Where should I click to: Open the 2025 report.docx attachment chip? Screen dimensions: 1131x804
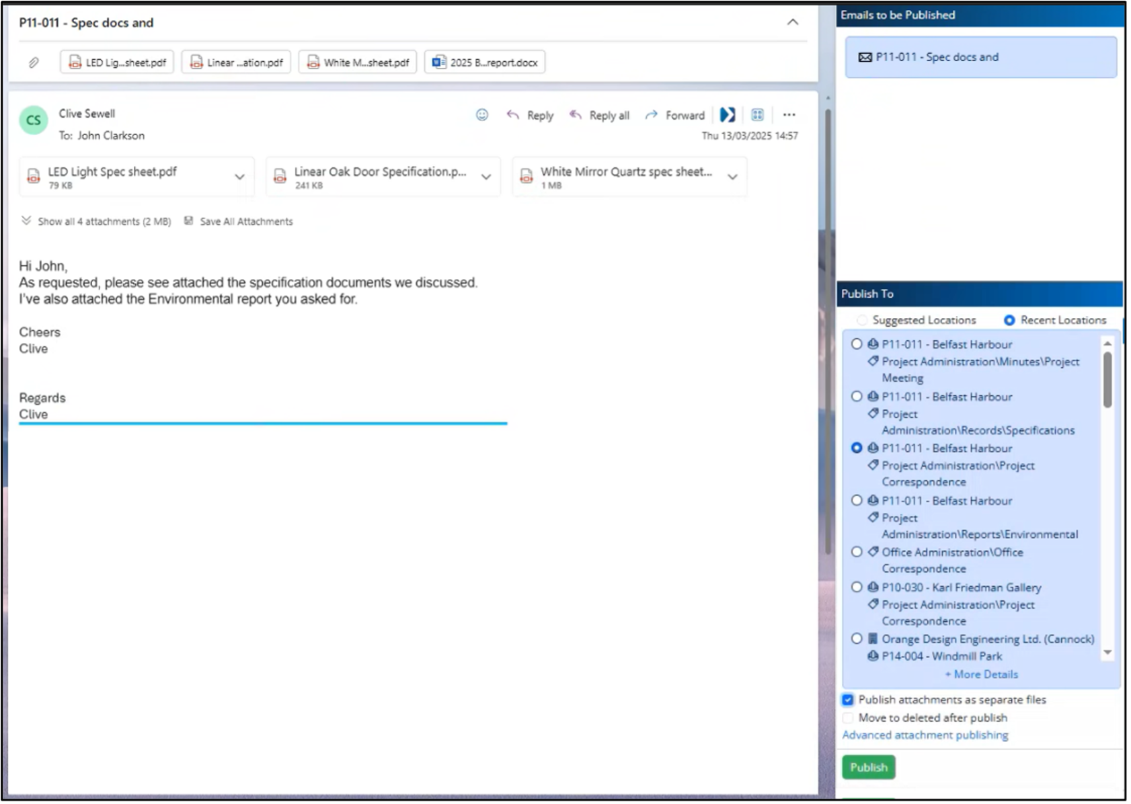coord(485,63)
